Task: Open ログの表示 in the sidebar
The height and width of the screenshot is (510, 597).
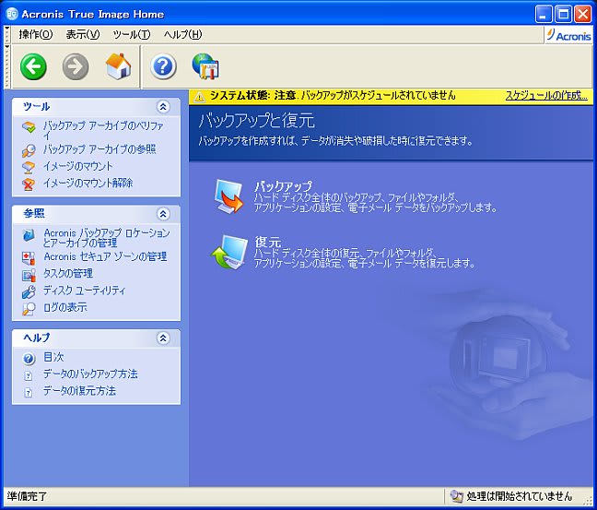Action: pyautogui.click(x=65, y=307)
